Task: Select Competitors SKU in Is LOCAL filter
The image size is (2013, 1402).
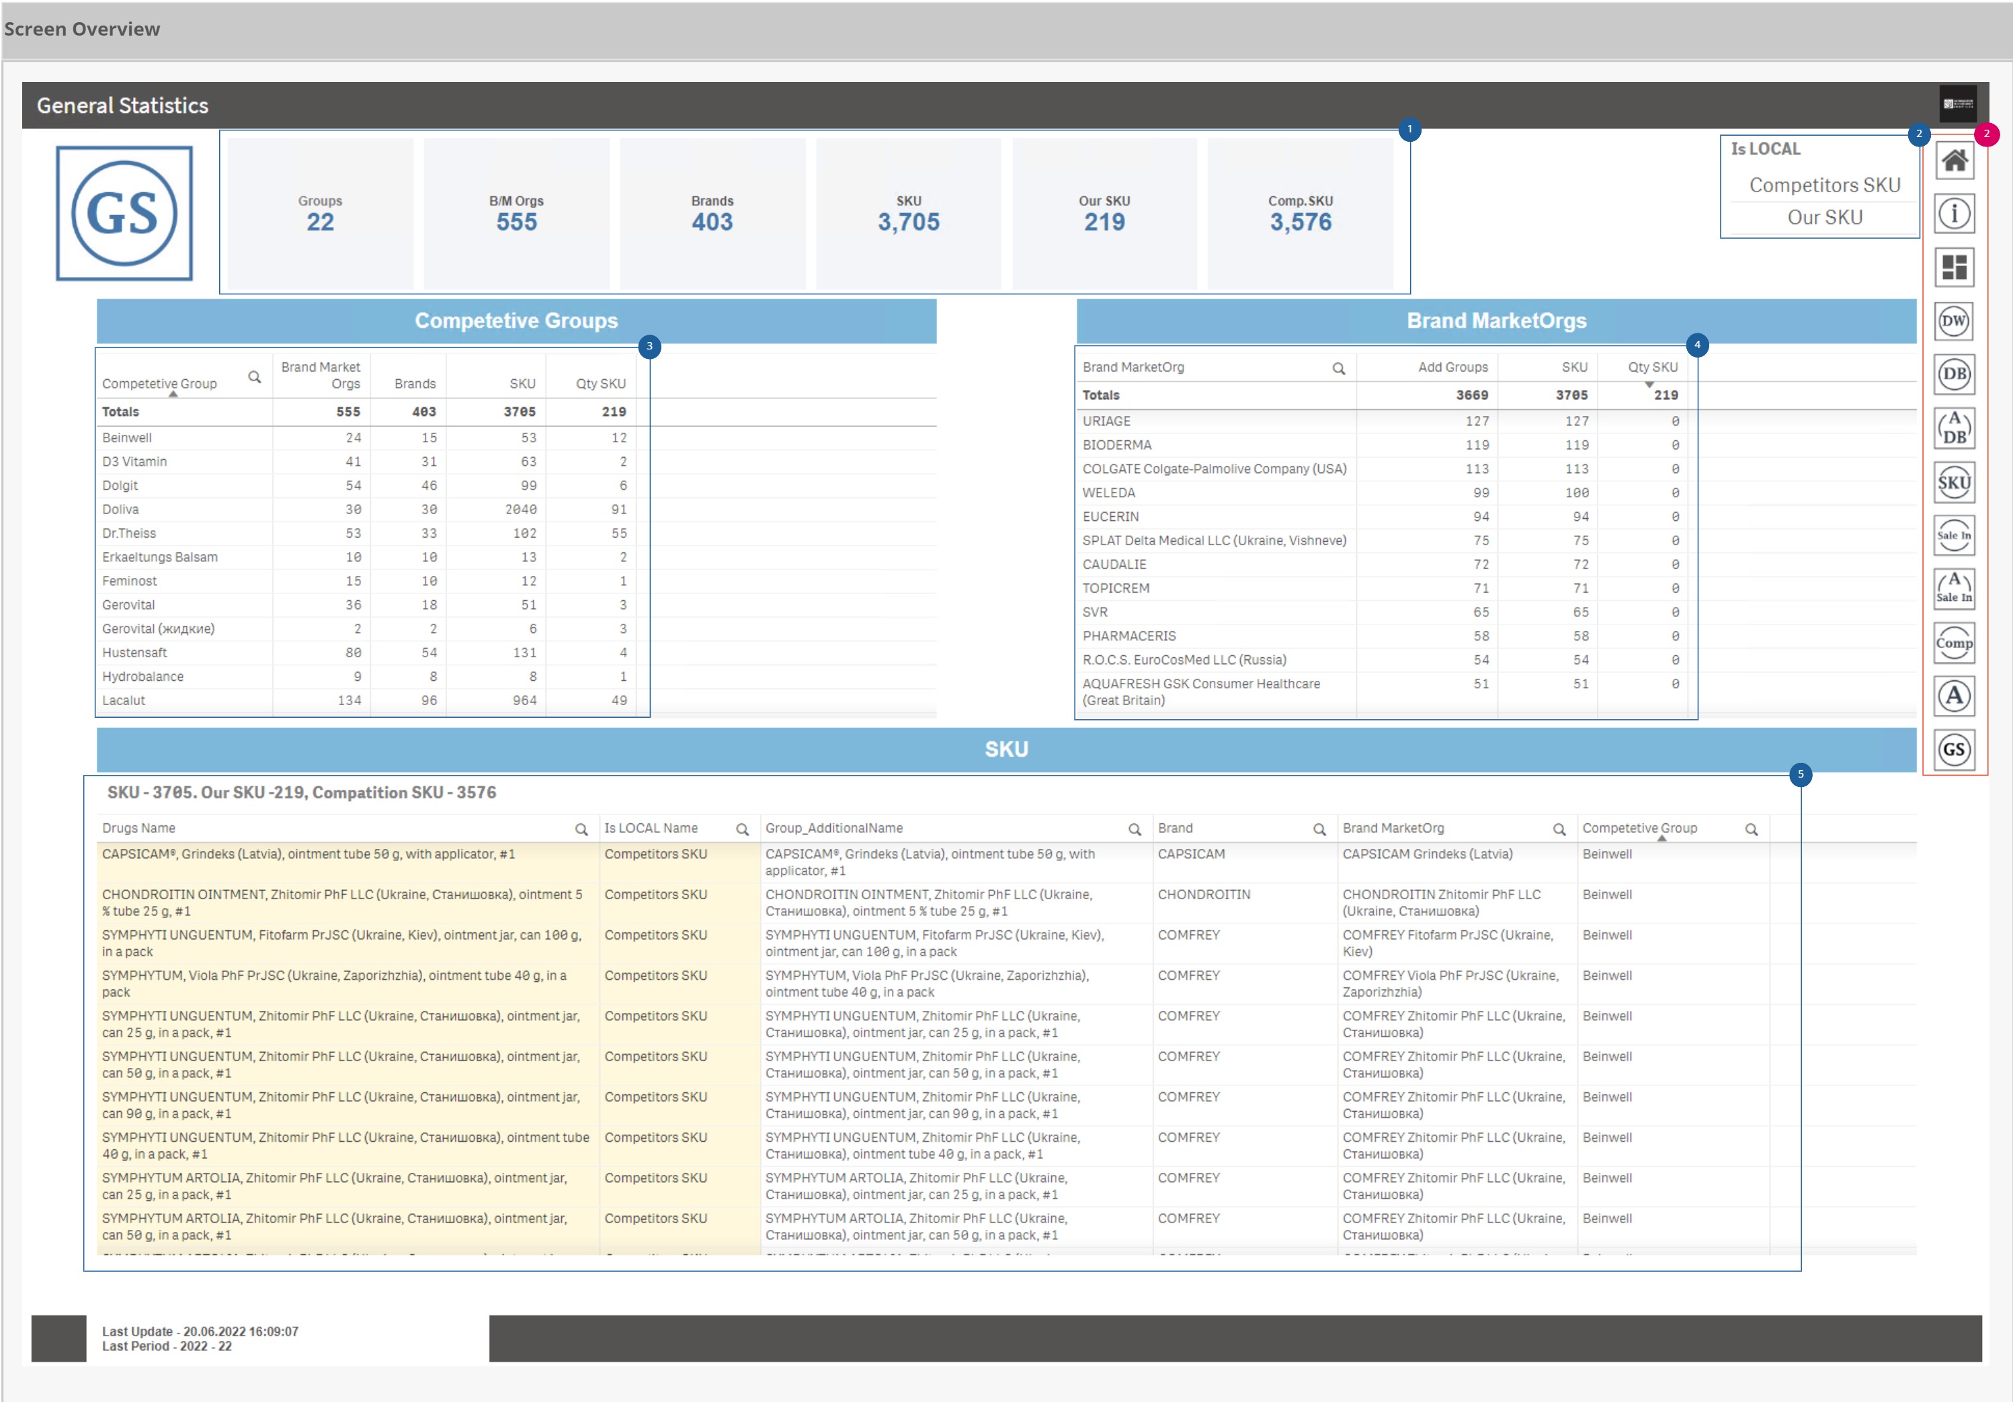Action: tap(1825, 185)
